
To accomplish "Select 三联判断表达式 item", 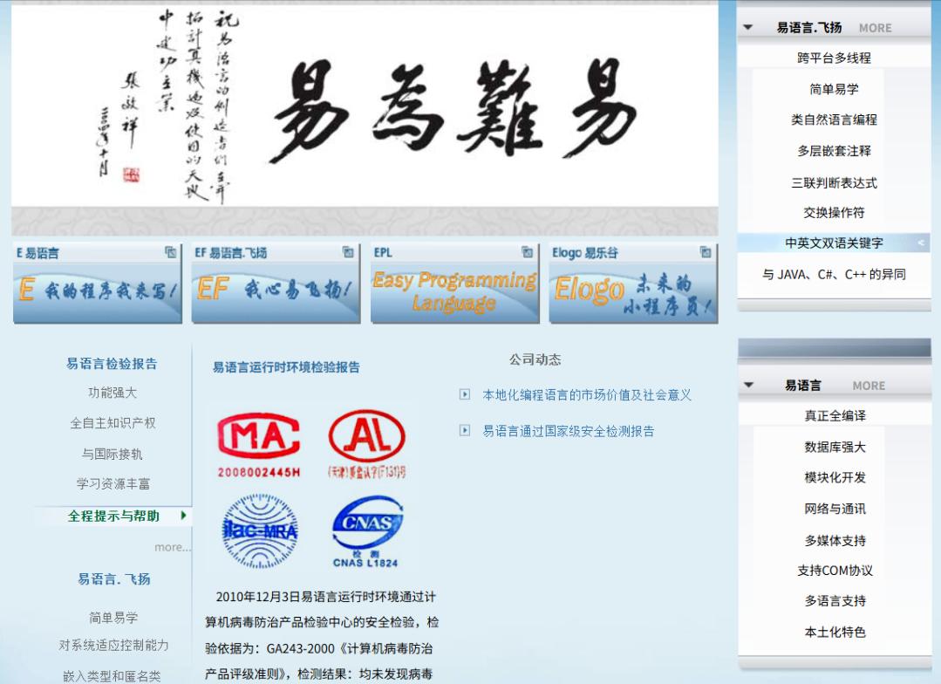I will pos(834,182).
